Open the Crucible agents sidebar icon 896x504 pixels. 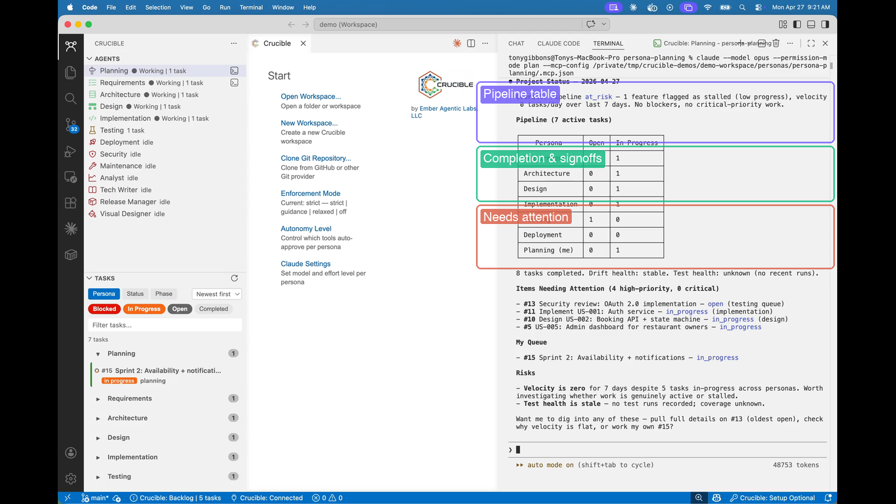pos(71,46)
